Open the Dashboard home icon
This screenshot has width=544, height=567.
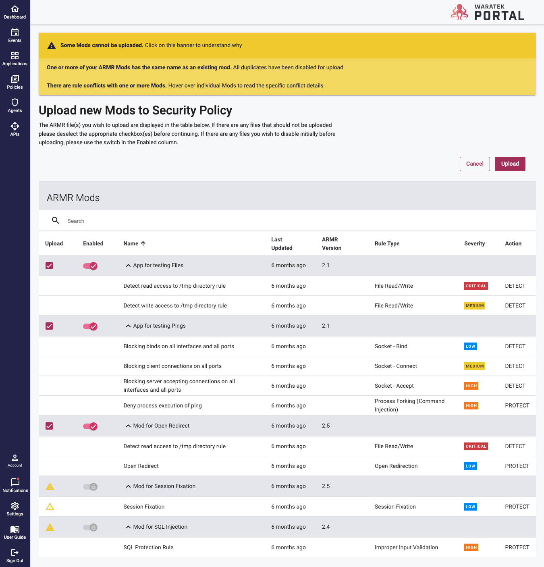pyautogui.click(x=15, y=9)
